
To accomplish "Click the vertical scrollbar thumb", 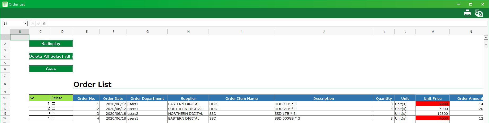I will 486,44.
